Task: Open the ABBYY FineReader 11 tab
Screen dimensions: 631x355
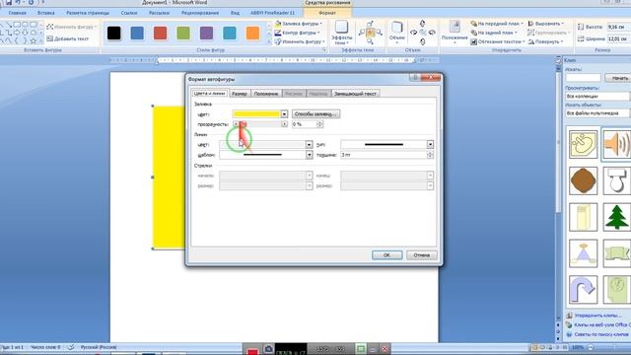Action: click(x=272, y=13)
